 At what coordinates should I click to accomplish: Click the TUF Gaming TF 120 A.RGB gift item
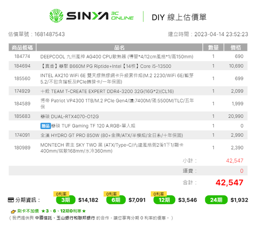(x=93, y=126)
